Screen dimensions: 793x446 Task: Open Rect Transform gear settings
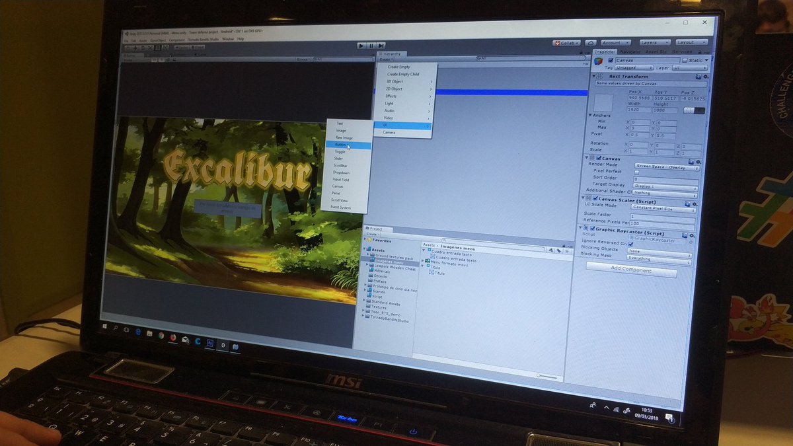click(706, 77)
